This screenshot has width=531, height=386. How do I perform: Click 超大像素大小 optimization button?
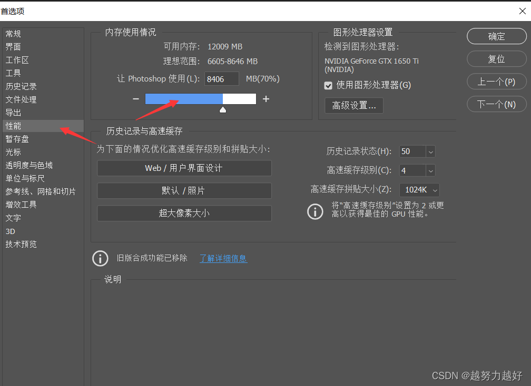[184, 214]
